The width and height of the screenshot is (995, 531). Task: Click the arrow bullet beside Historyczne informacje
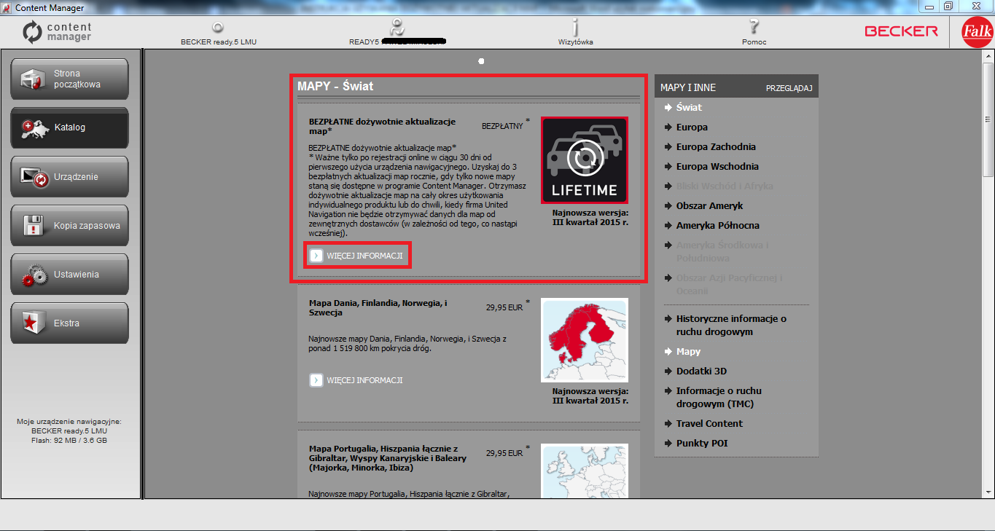click(x=668, y=318)
